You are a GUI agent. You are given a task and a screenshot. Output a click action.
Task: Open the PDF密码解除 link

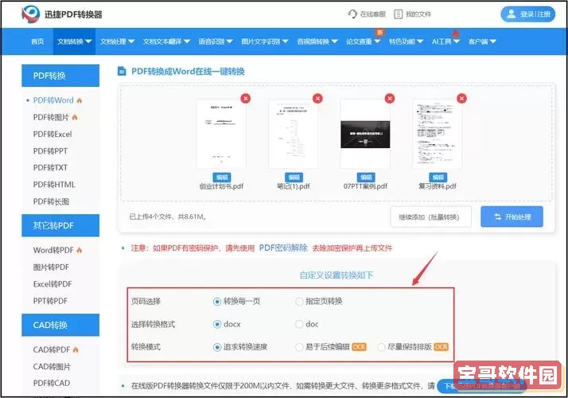tap(283, 248)
